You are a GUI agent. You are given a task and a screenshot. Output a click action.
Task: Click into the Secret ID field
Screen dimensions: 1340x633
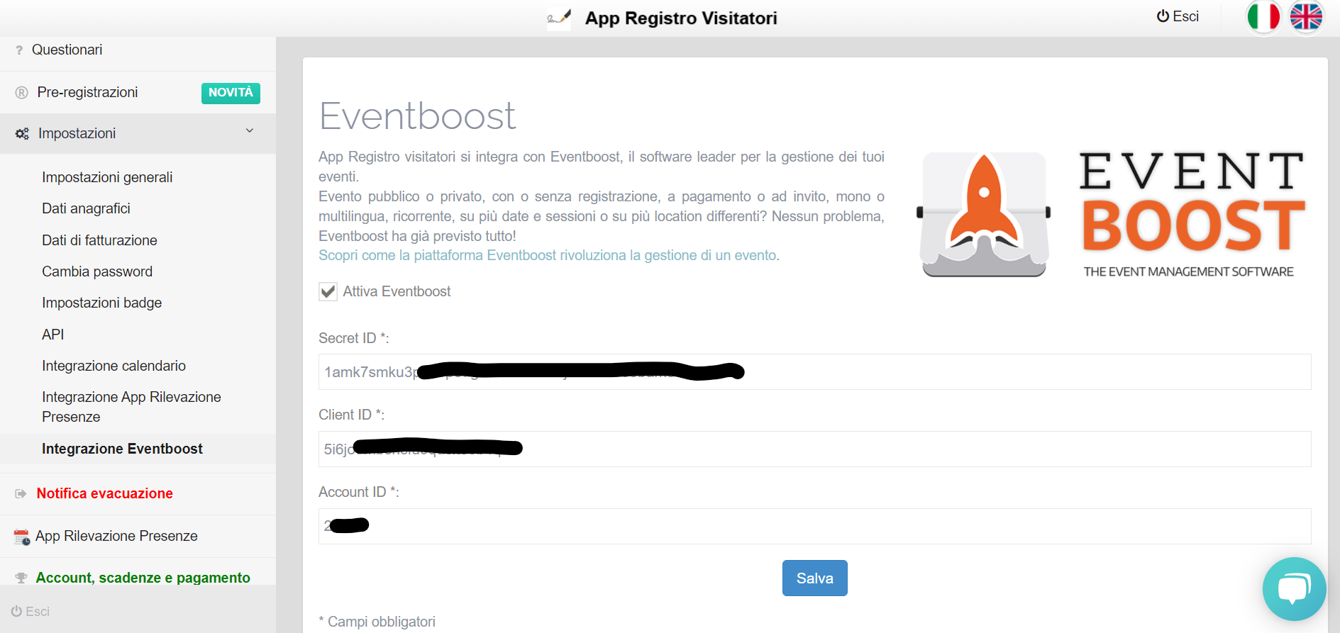(x=814, y=372)
